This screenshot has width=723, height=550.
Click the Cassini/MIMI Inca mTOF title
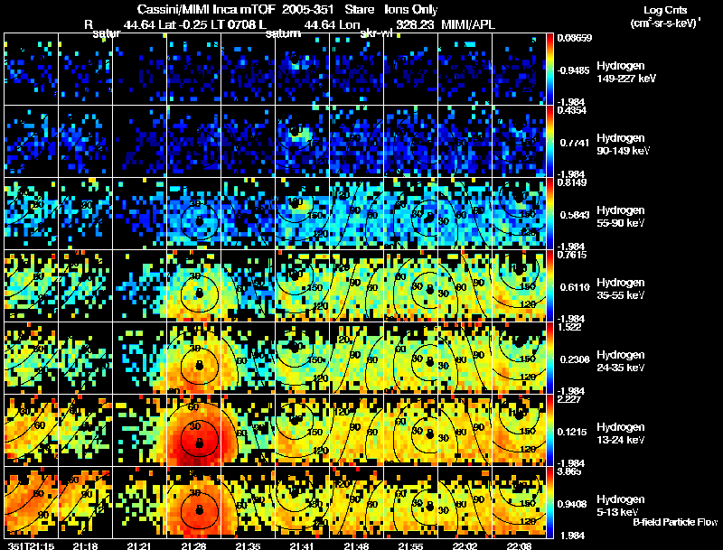pos(206,9)
